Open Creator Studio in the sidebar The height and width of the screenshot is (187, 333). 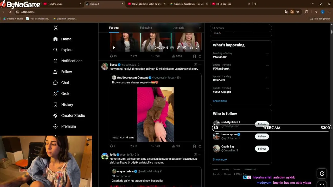(69, 115)
